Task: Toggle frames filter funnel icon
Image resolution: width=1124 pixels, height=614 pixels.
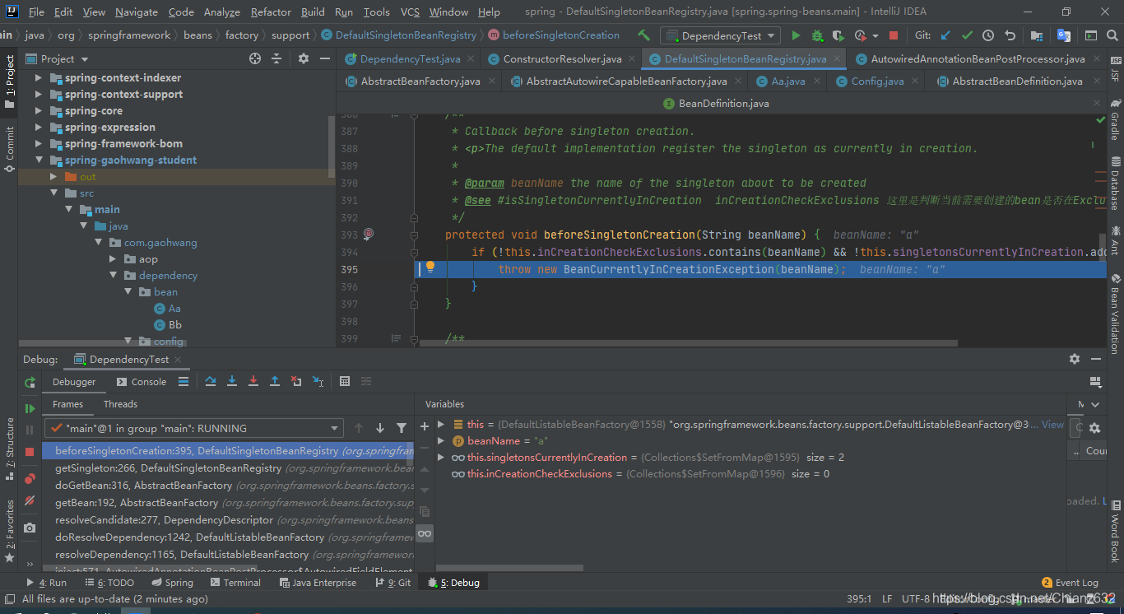Action: 402,428
